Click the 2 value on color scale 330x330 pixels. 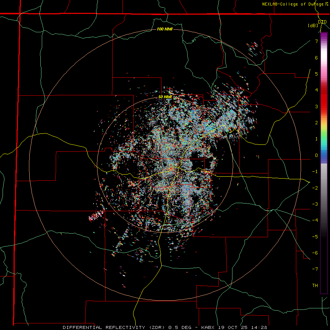pos(316,123)
